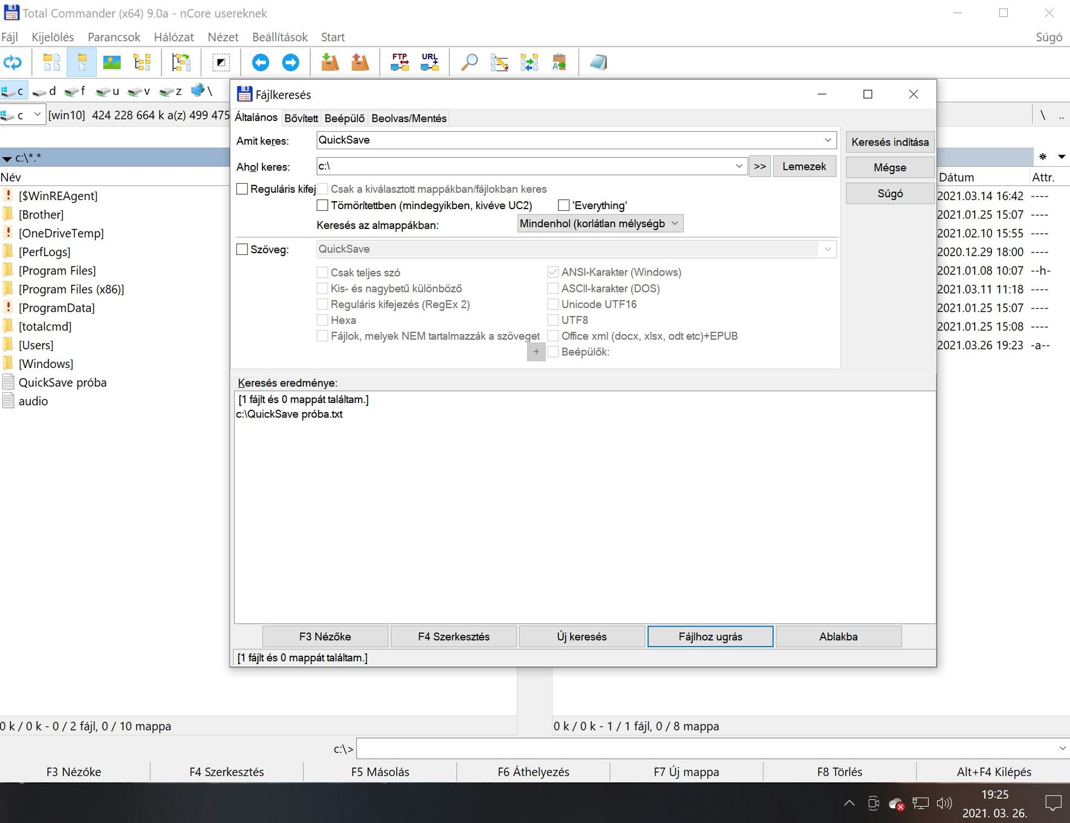Select the full details view icon

coord(82,62)
